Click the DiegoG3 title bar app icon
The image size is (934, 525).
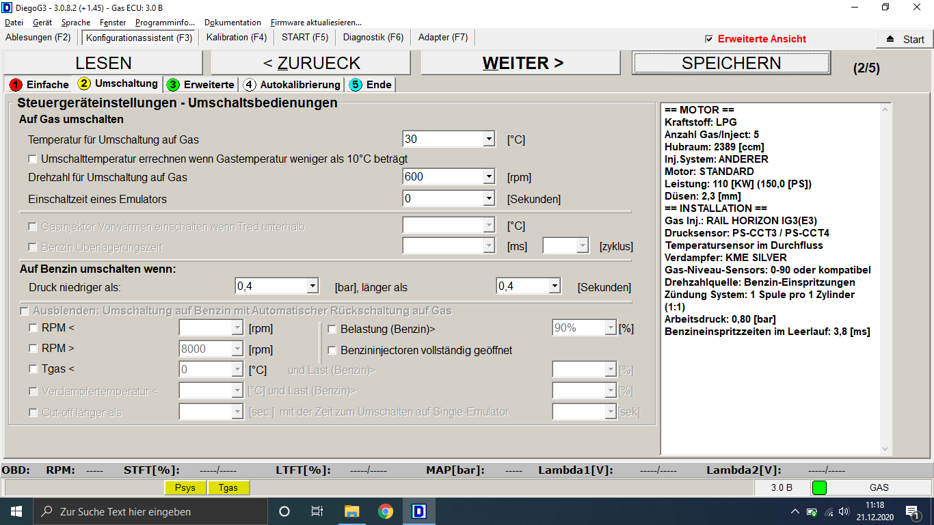click(x=8, y=8)
